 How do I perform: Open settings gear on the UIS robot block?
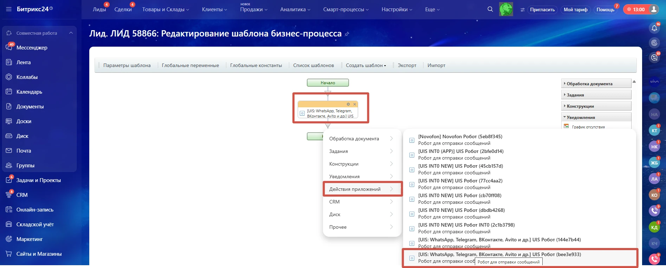pyautogui.click(x=348, y=104)
